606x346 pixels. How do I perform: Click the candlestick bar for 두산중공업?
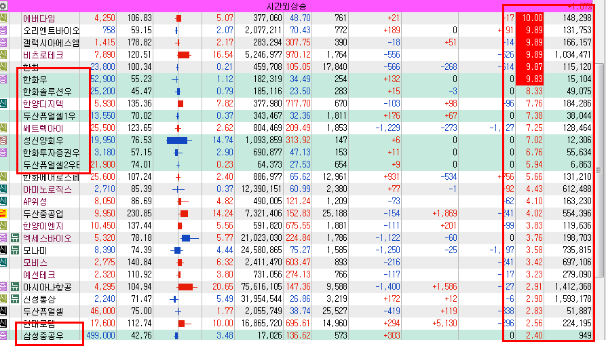click(184, 214)
